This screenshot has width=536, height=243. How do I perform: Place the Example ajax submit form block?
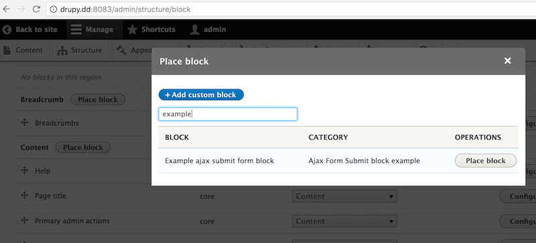[485, 161]
